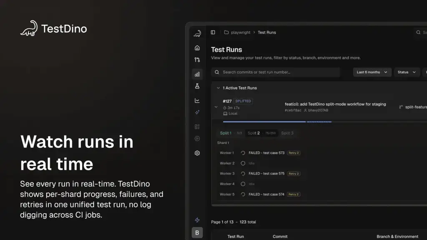This screenshot has height=240, width=427.
Task: Click Retry 2 badge for test case 575
Action: click(x=294, y=174)
